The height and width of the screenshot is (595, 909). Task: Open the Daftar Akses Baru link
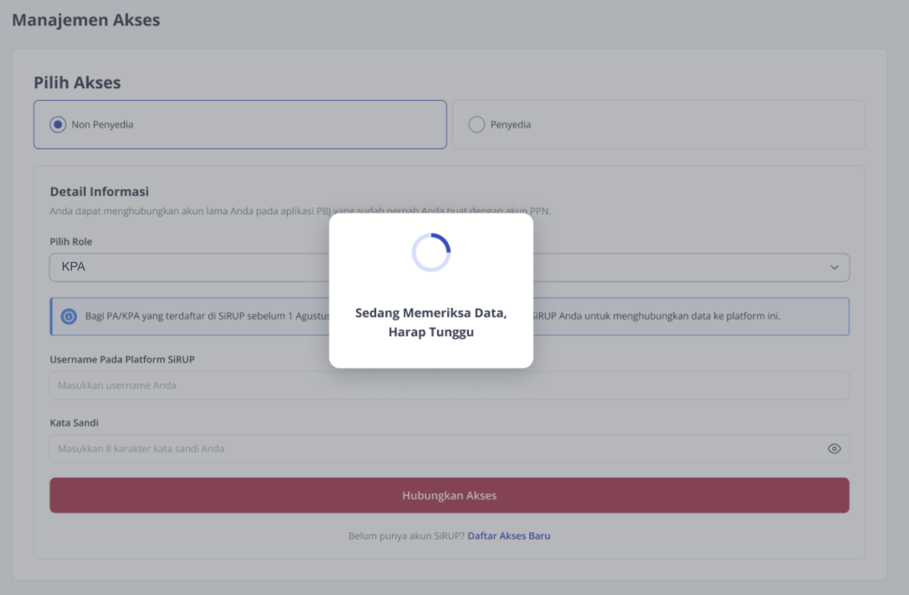click(x=509, y=536)
